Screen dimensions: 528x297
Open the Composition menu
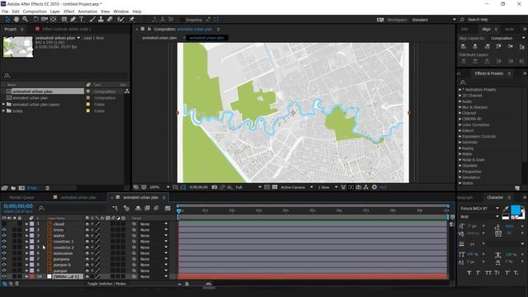coord(35,12)
